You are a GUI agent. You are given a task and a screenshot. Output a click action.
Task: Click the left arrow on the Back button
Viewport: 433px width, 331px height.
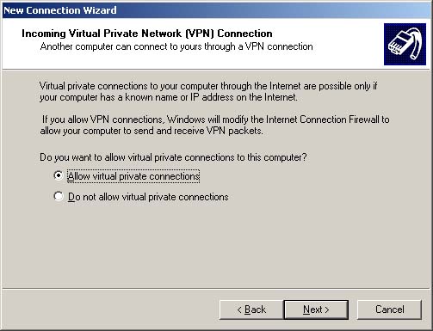pyautogui.click(x=239, y=310)
